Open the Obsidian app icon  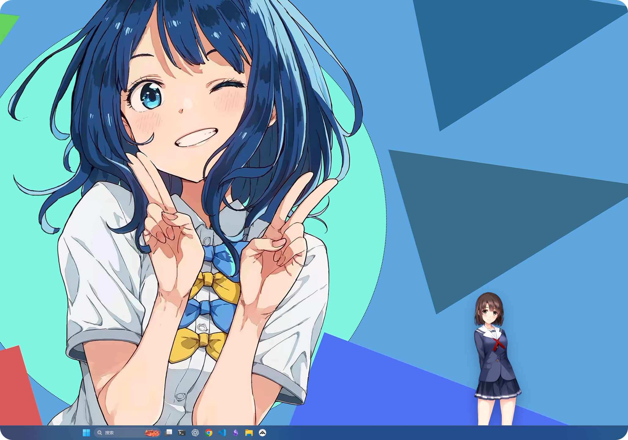point(236,433)
